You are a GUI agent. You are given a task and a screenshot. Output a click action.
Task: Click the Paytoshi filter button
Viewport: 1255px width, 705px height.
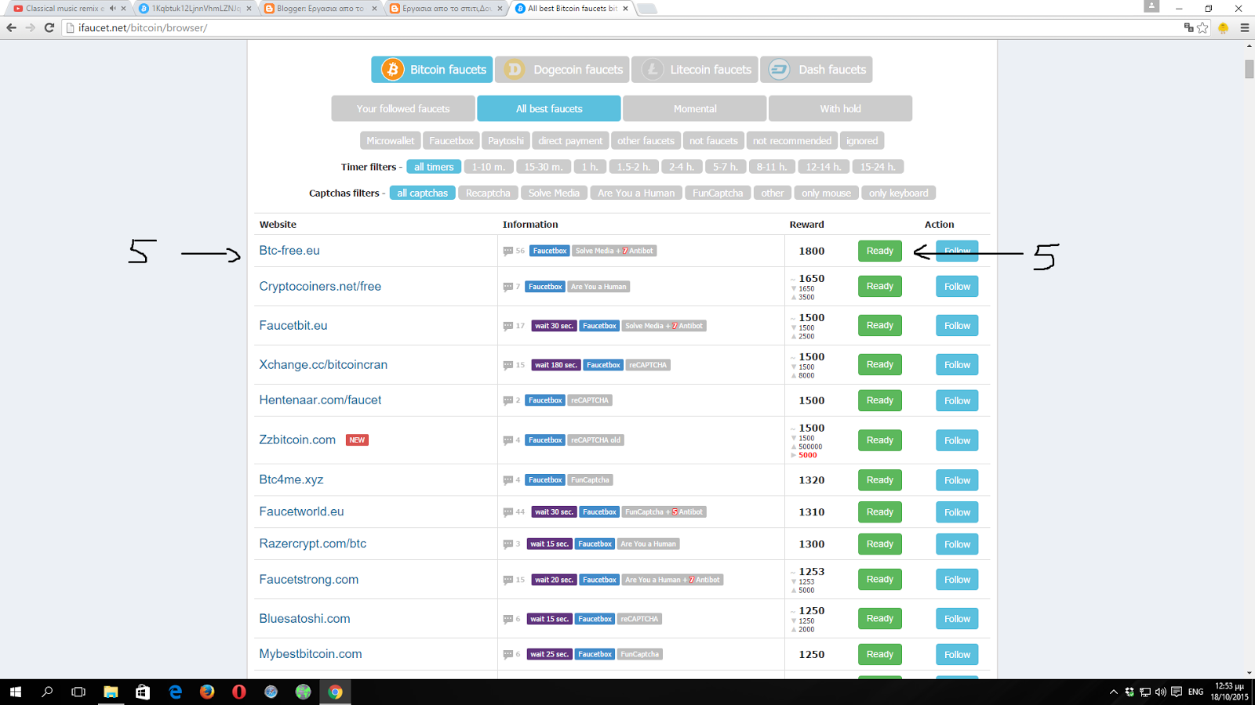(506, 141)
